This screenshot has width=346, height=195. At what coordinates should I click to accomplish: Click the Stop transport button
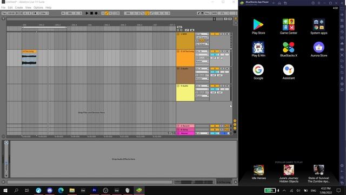91,13
